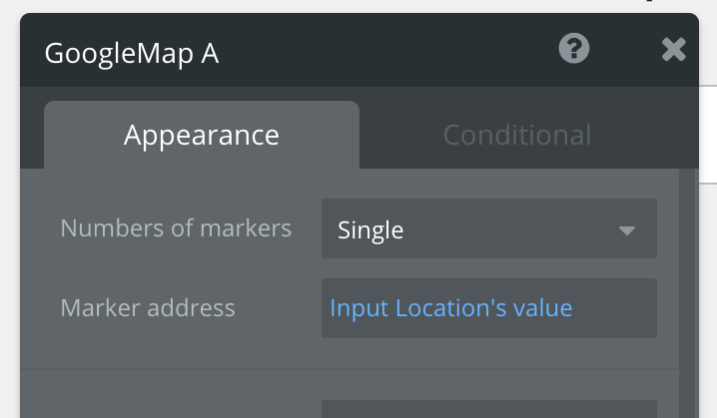Click the arrow beside Single
The width and height of the screenshot is (717, 418).
point(627,230)
